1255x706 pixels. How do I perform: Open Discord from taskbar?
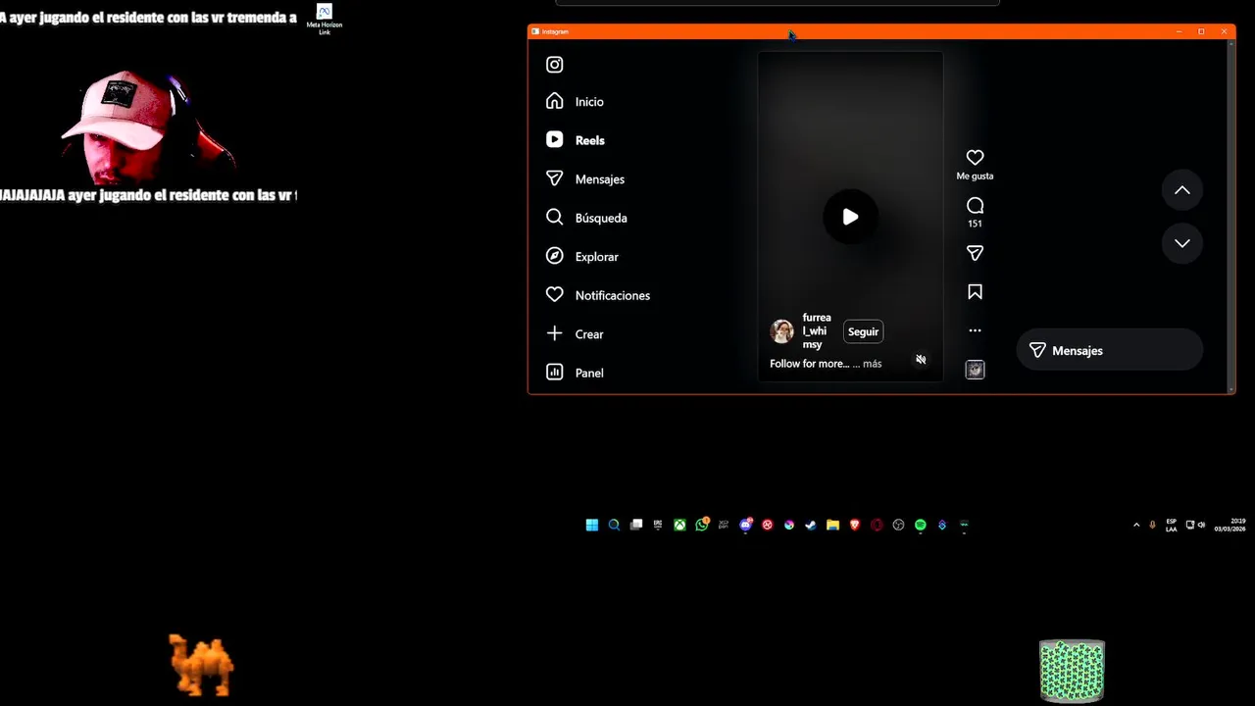(745, 525)
